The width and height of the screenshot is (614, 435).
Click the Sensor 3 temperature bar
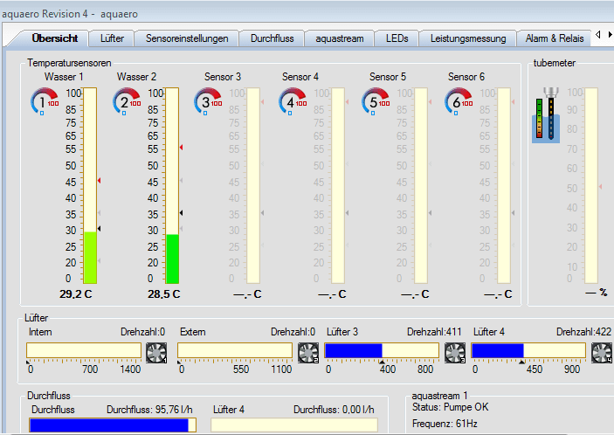click(x=253, y=185)
